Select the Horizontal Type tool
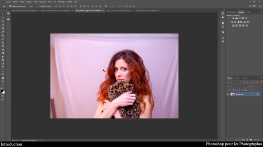Viewport: 263px width, 147px height. point(3,67)
